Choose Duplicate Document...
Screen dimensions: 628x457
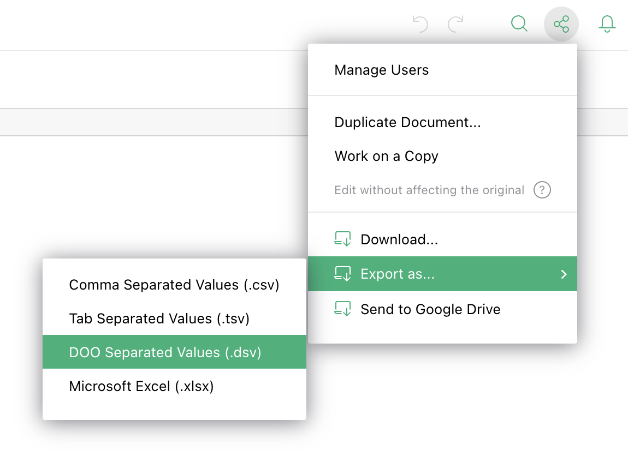click(x=407, y=122)
